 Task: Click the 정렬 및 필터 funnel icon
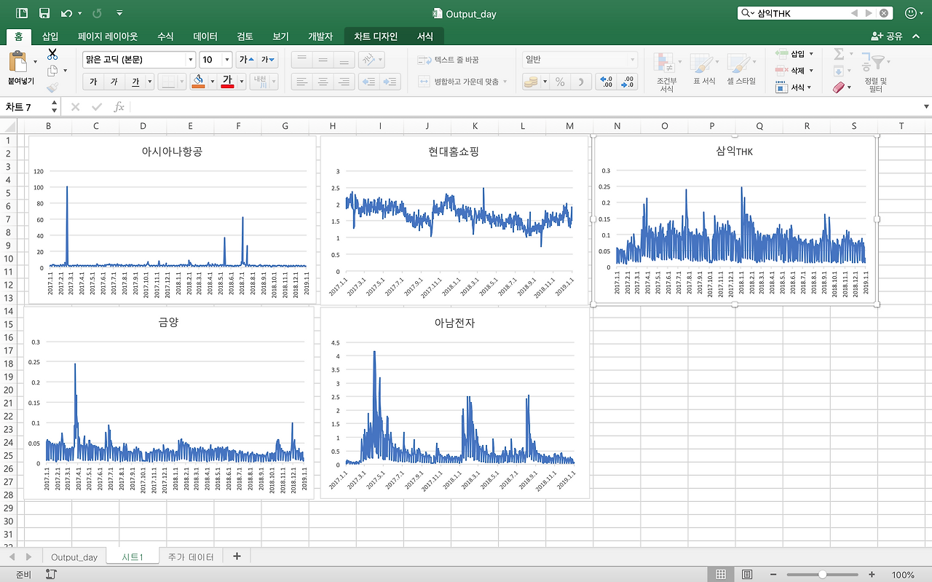874,62
